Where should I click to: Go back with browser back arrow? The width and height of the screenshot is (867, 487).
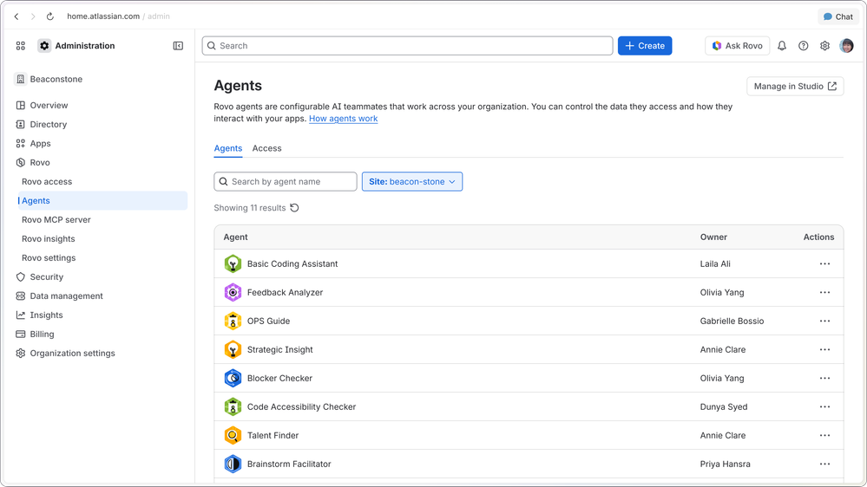(x=16, y=16)
